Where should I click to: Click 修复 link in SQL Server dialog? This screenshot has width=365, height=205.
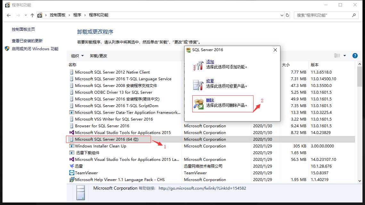(210, 81)
